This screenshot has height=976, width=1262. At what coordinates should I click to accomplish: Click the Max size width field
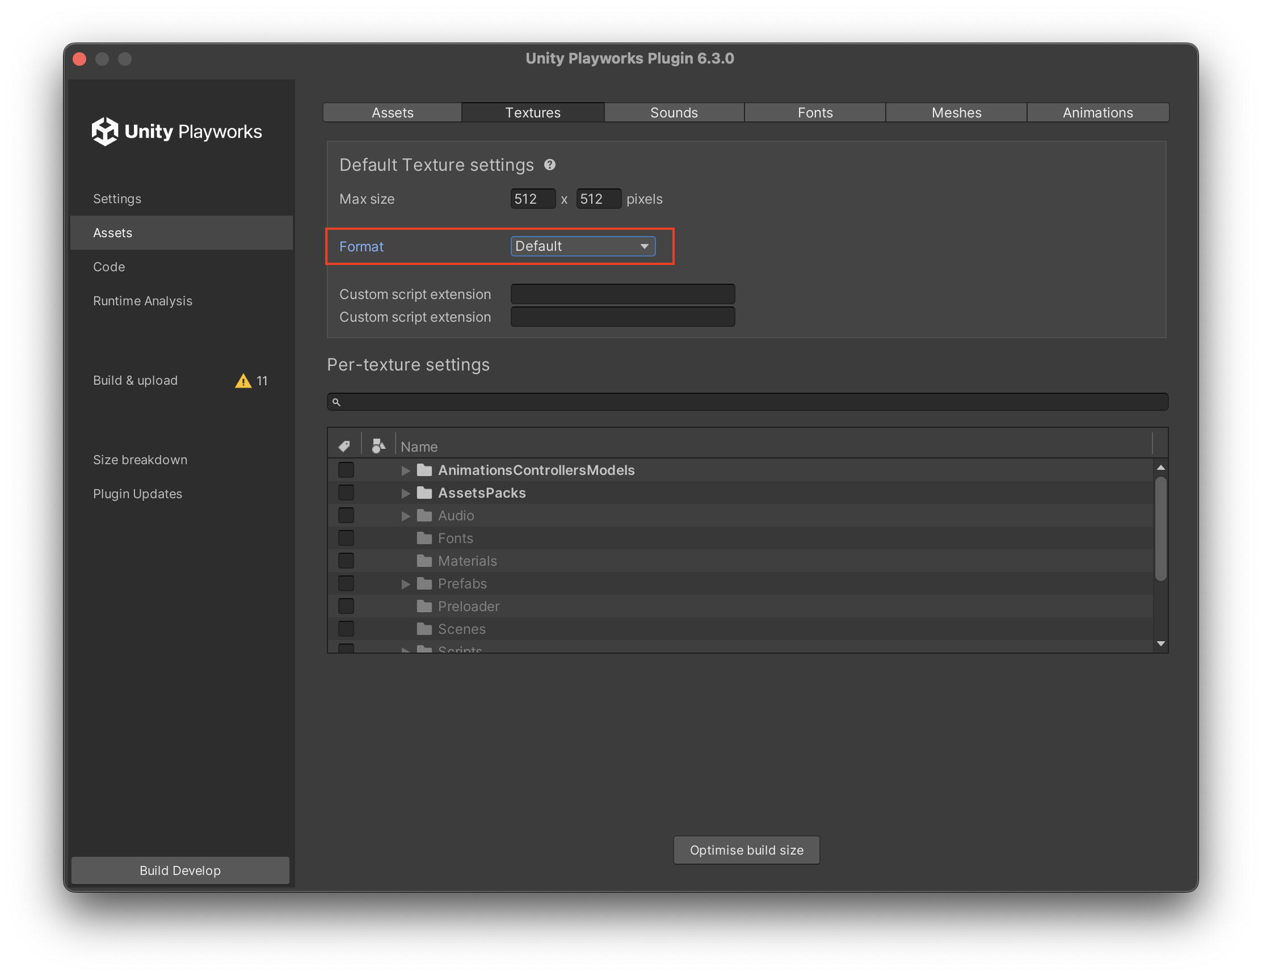pos(532,199)
